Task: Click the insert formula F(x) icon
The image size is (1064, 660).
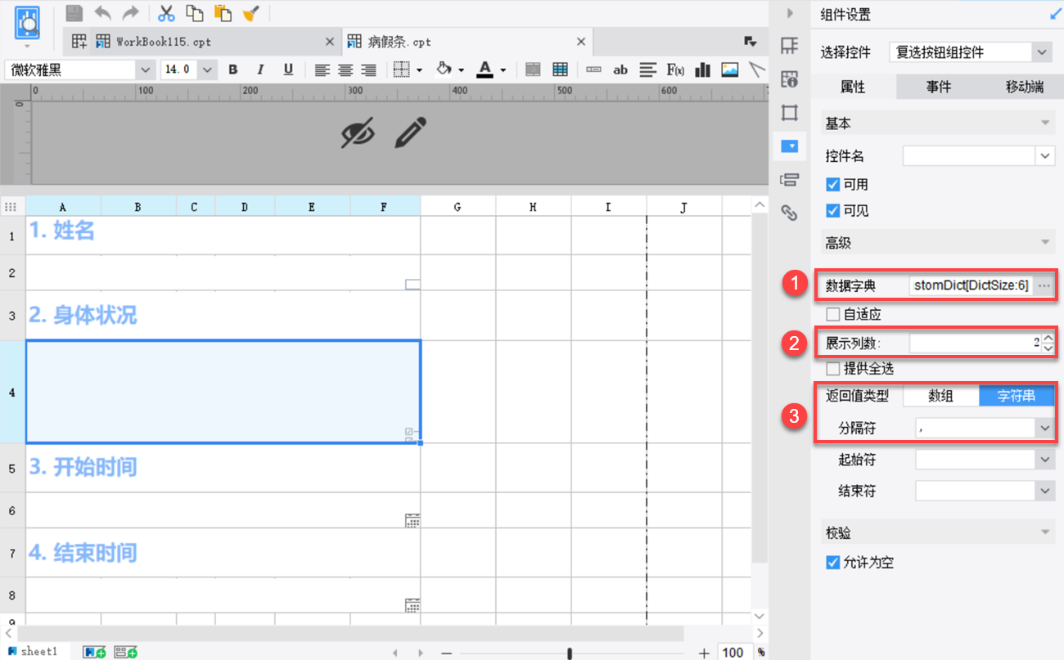Action: tap(675, 70)
